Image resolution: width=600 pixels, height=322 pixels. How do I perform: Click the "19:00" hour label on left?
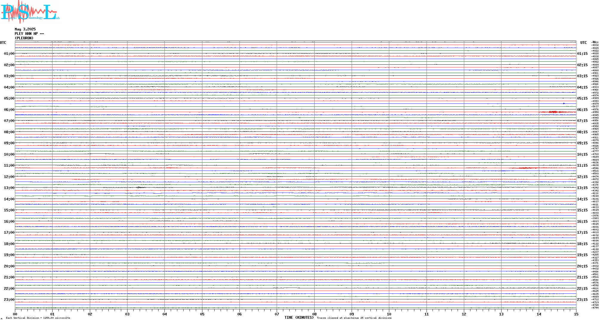click(x=9, y=255)
